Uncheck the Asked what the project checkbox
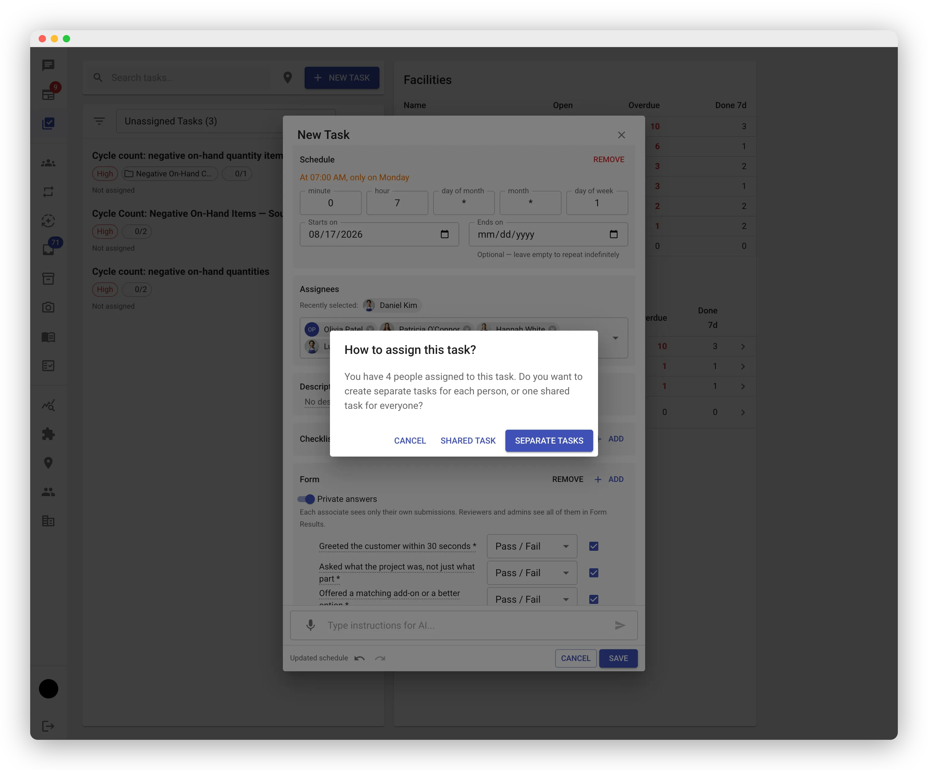Screen dimensions: 928x770 [x=594, y=573]
